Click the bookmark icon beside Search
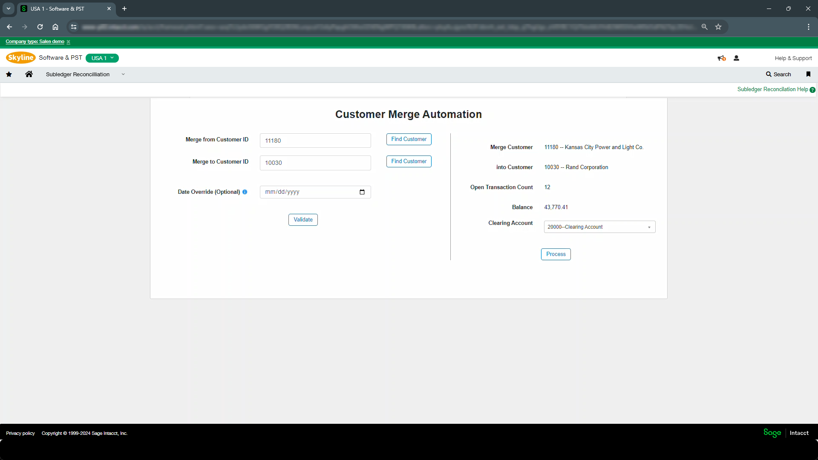Viewport: 818px width, 460px height. 808,74
